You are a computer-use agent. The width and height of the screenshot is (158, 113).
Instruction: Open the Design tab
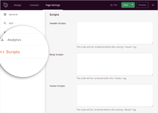(18, 5)
